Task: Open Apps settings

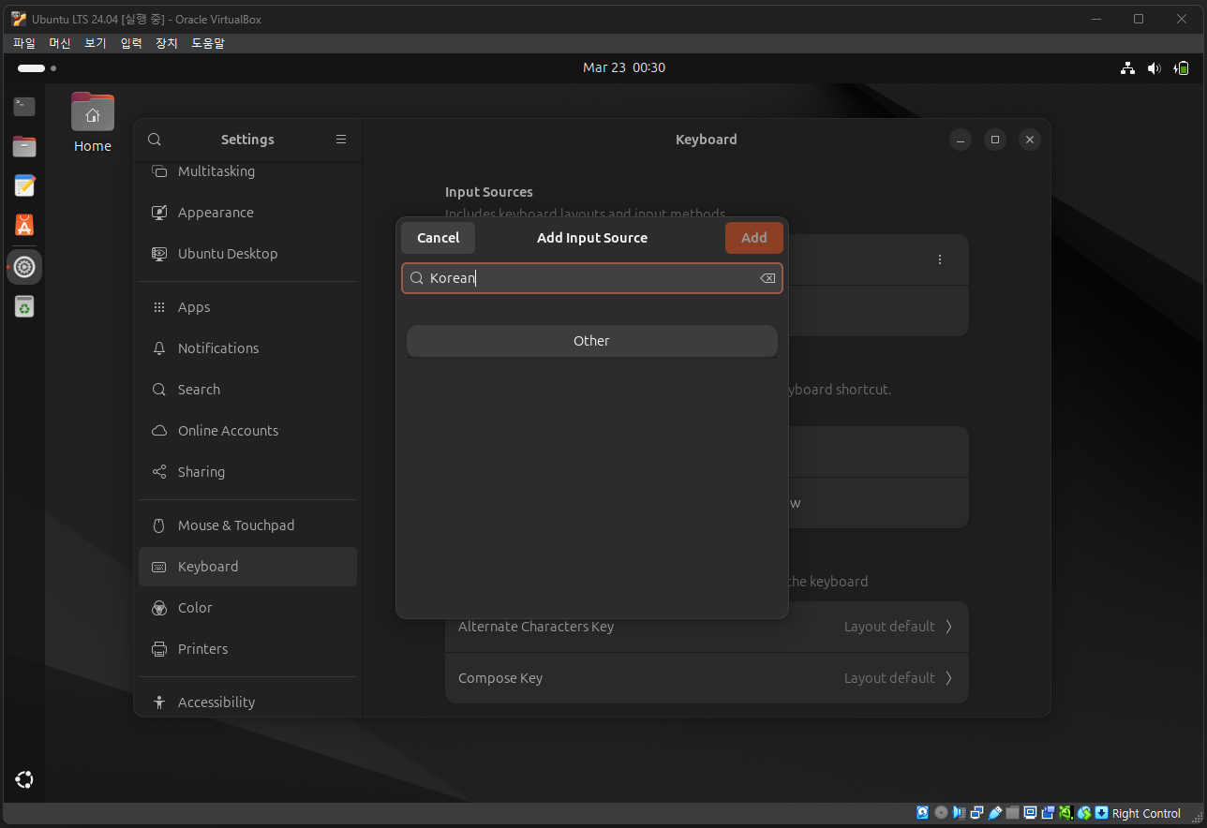Action: click(x=247, y=307)
